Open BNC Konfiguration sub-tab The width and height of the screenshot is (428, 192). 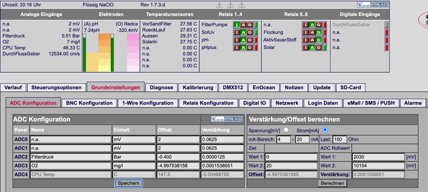click(x=89, y=103)
